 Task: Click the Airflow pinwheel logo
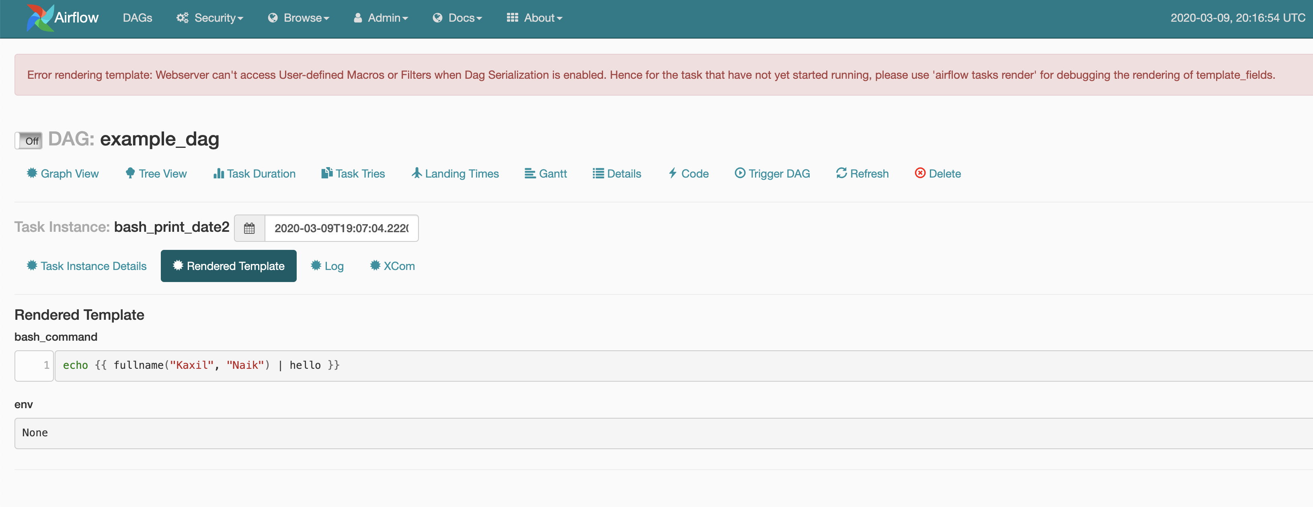(x=40, y=18)
